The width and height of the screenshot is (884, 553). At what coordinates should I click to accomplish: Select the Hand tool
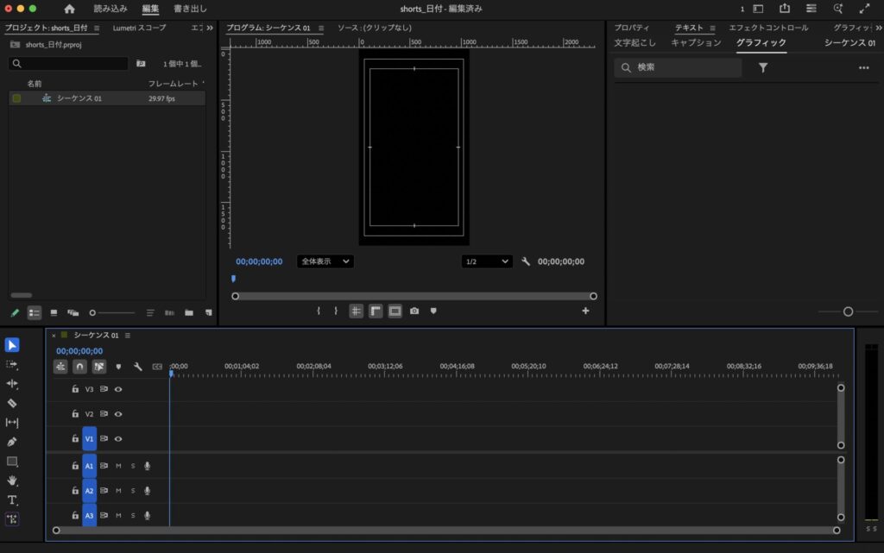12,481
